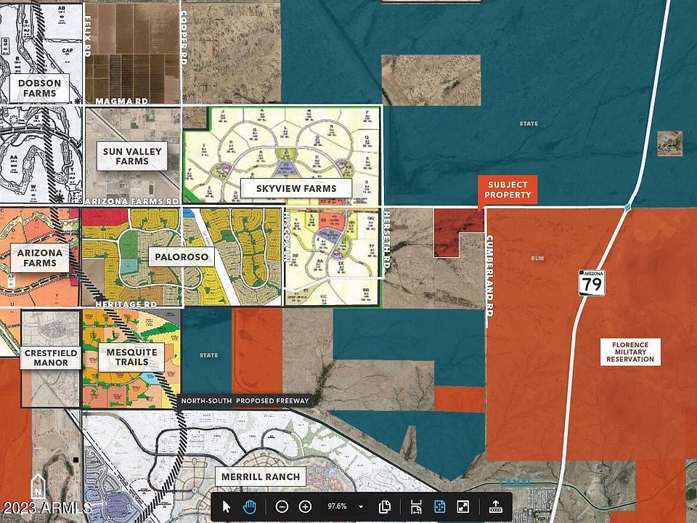
Task: Click the Arizona Farms label
Action: 40,258
